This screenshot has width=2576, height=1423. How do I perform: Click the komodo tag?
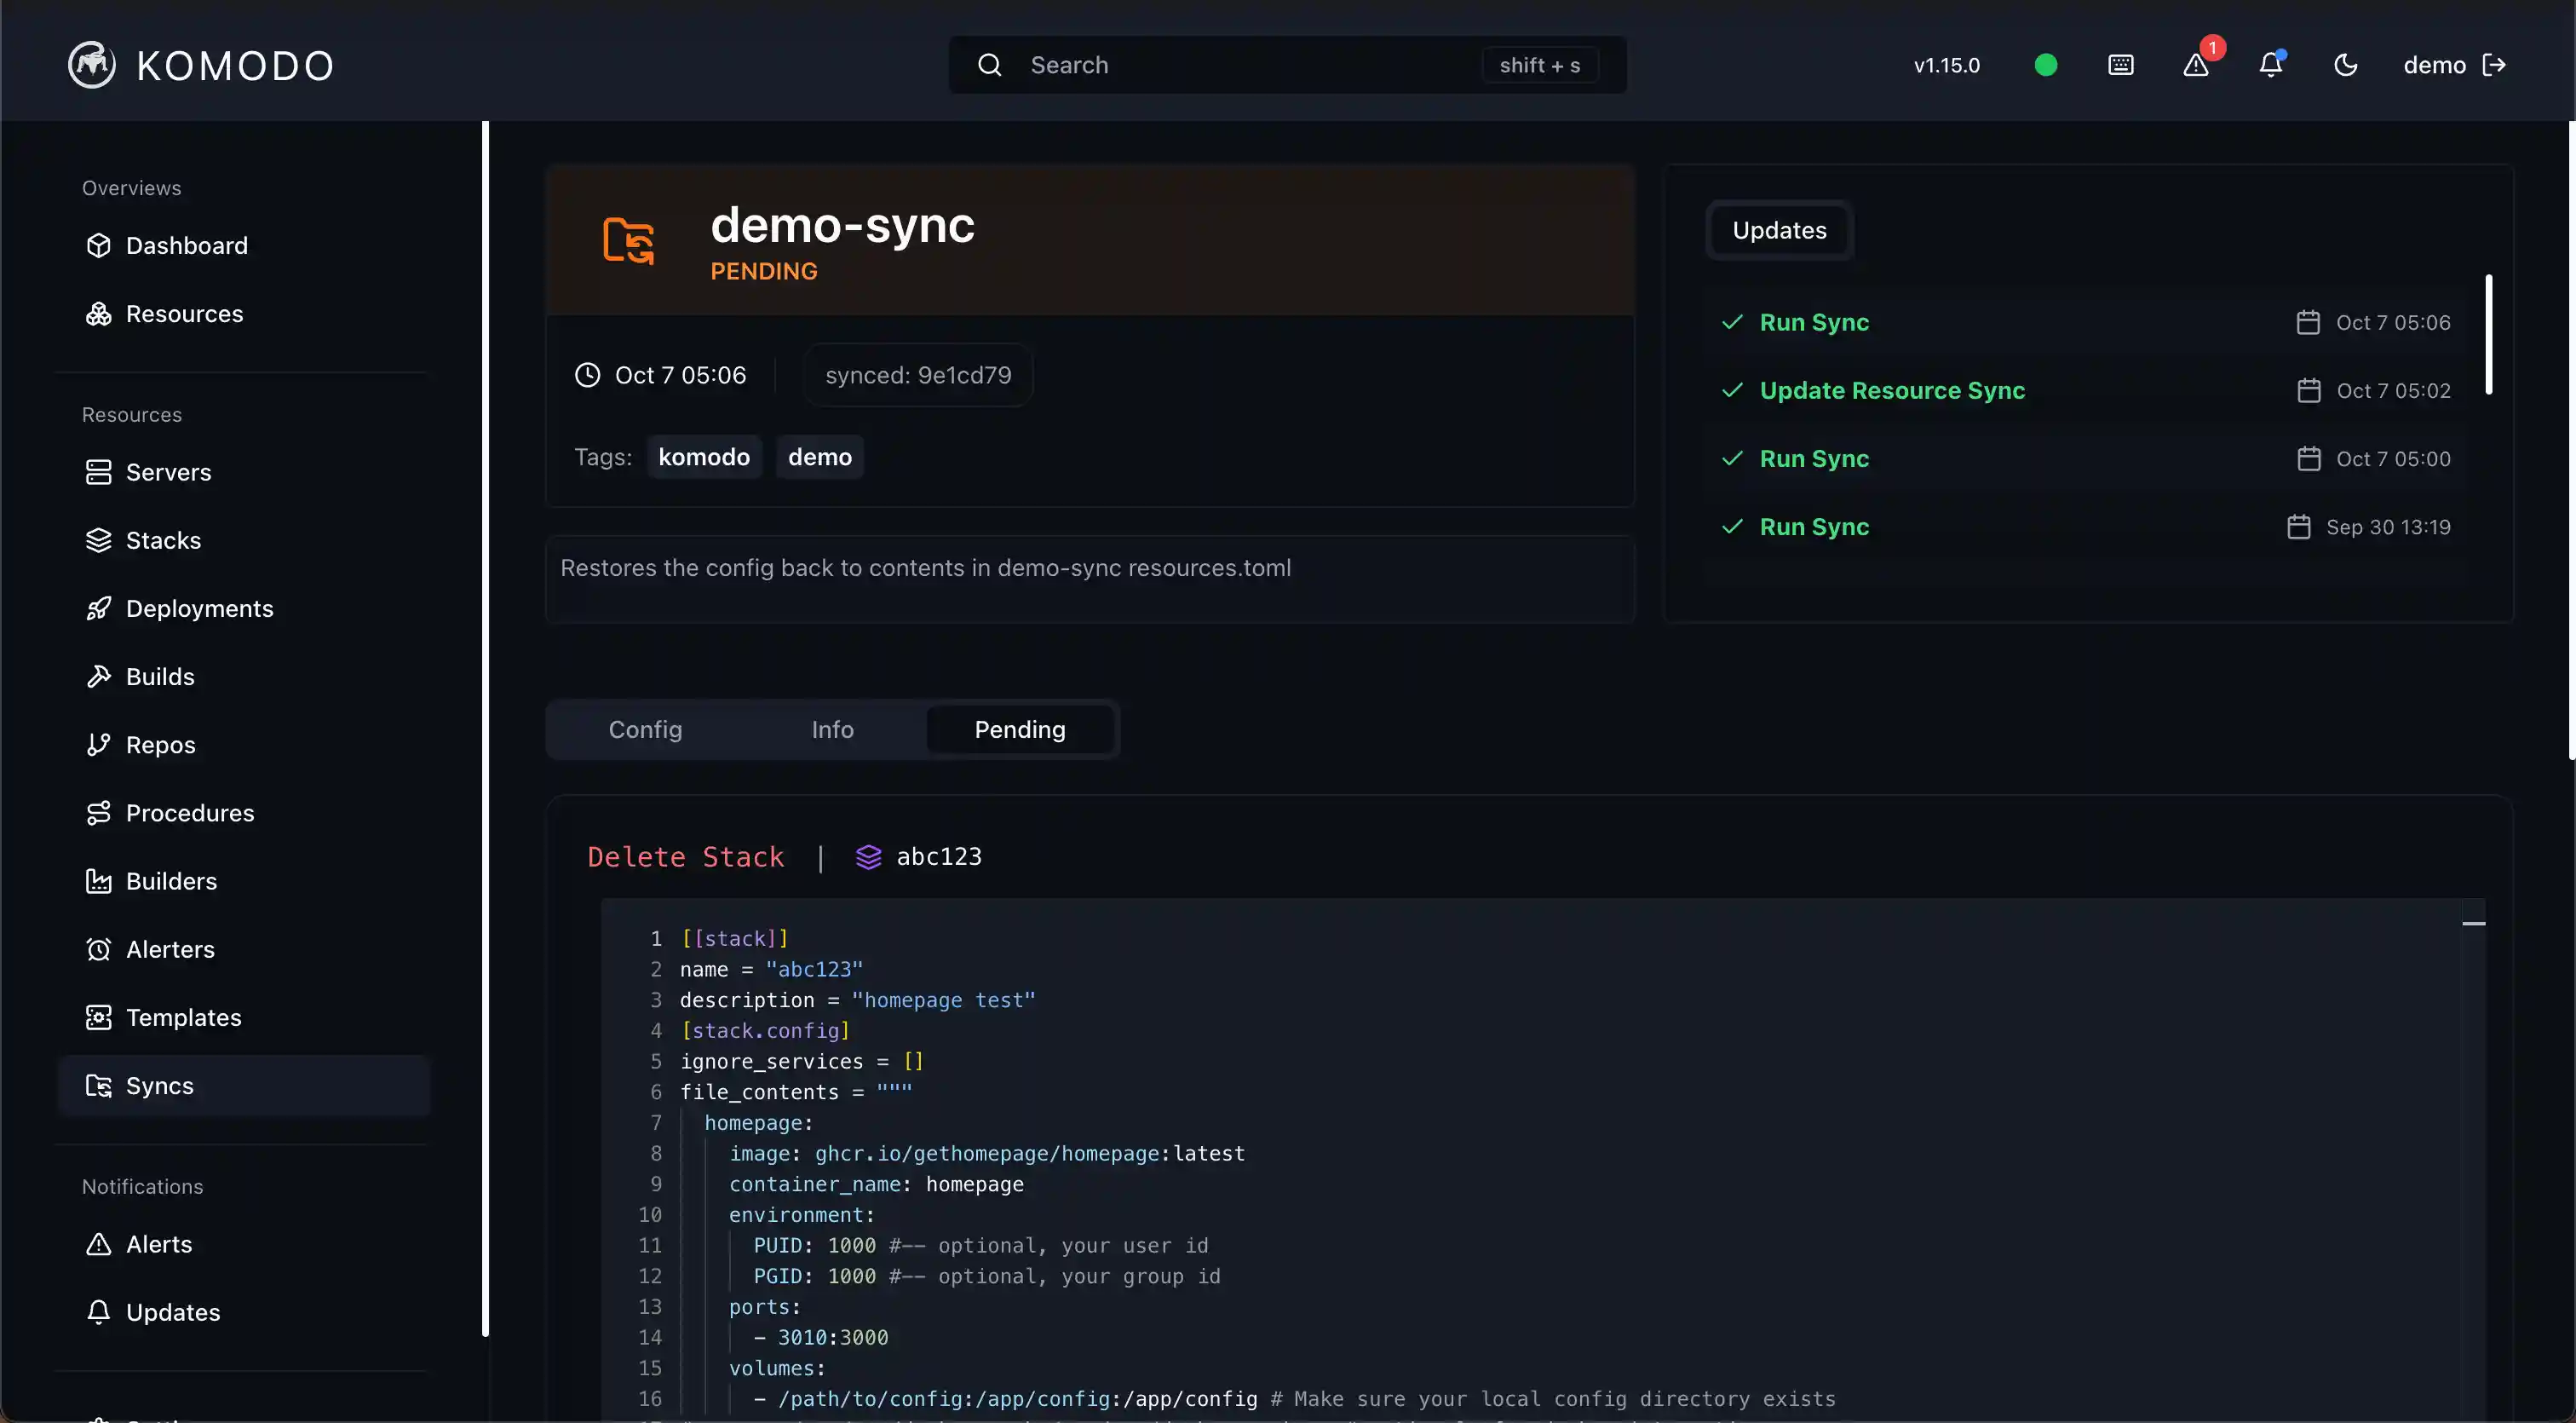tap(704, 456)
